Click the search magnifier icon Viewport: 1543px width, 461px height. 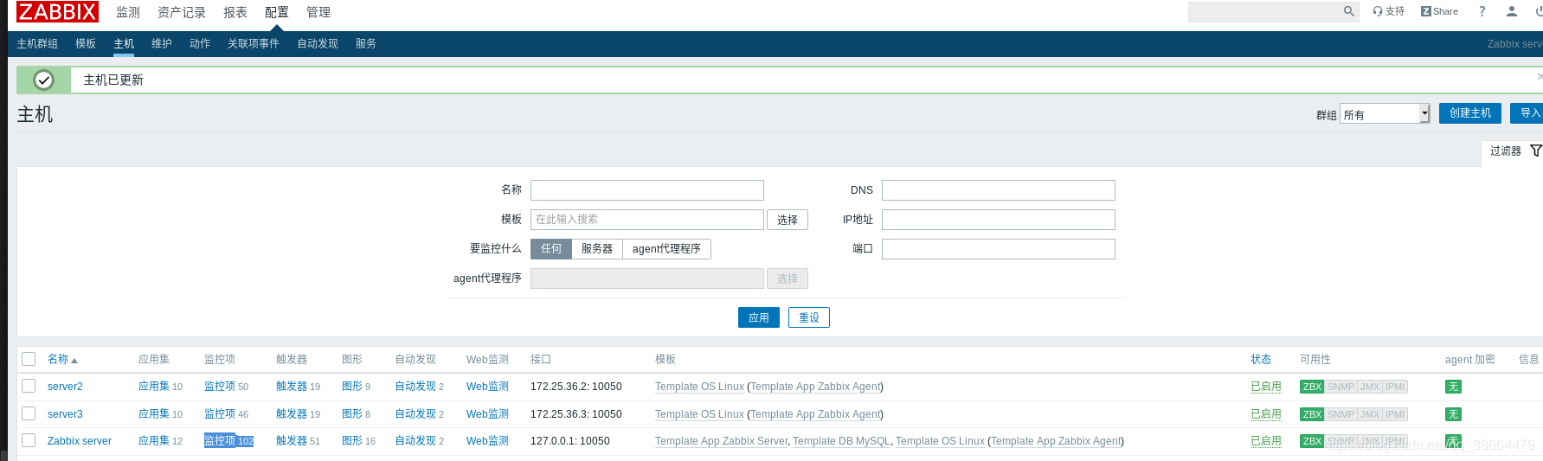(x=1348, y=11)
